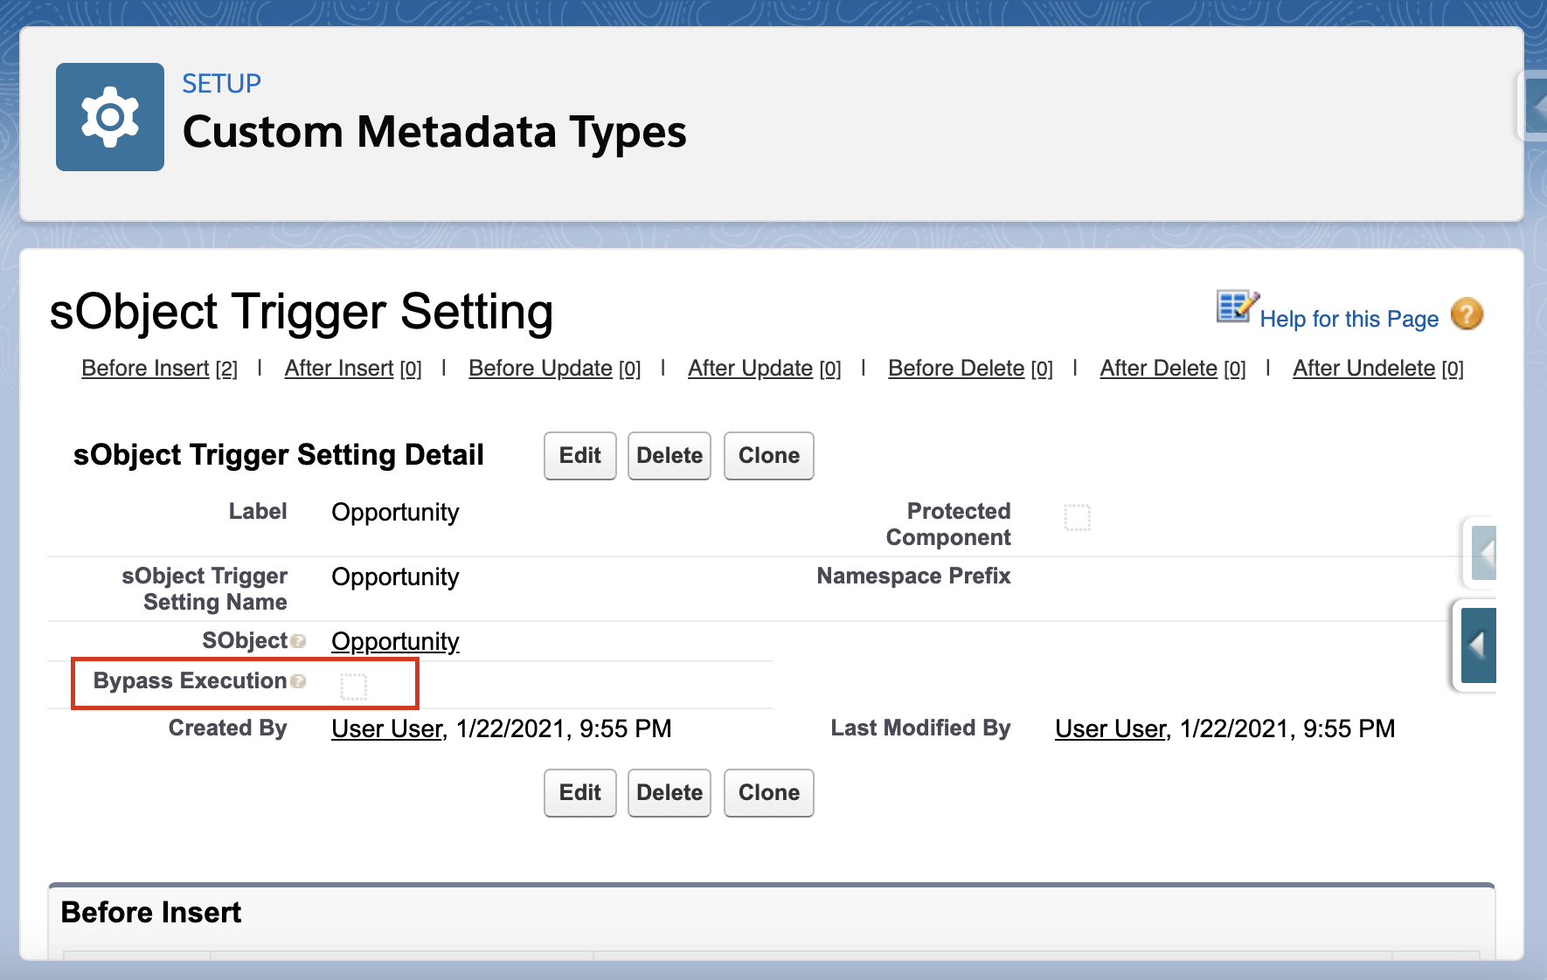Jump to After Update related list
1547x980 pixels.
click(x=765, y=369)
